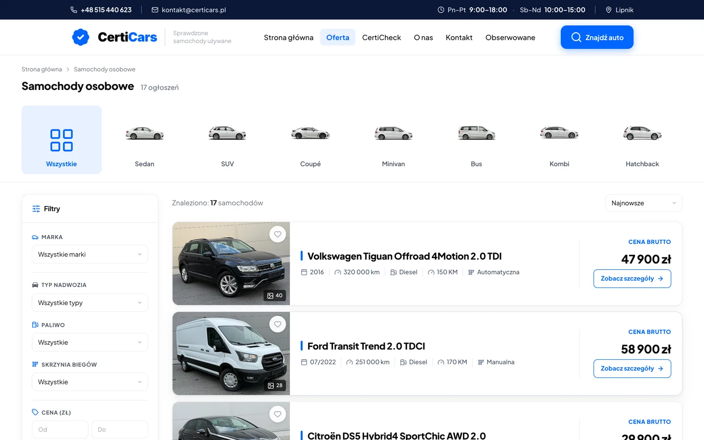Screen dimensions: 704x440
Task: Click the envelope icon beside kontakt@certicars.pl
Action: 155,10
